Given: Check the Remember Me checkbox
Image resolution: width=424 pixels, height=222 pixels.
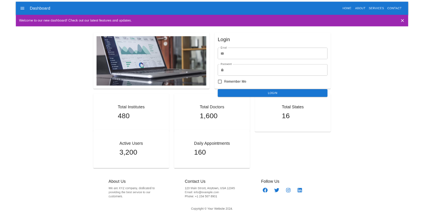Looking at the screenshot, I should tap(220, 81).
